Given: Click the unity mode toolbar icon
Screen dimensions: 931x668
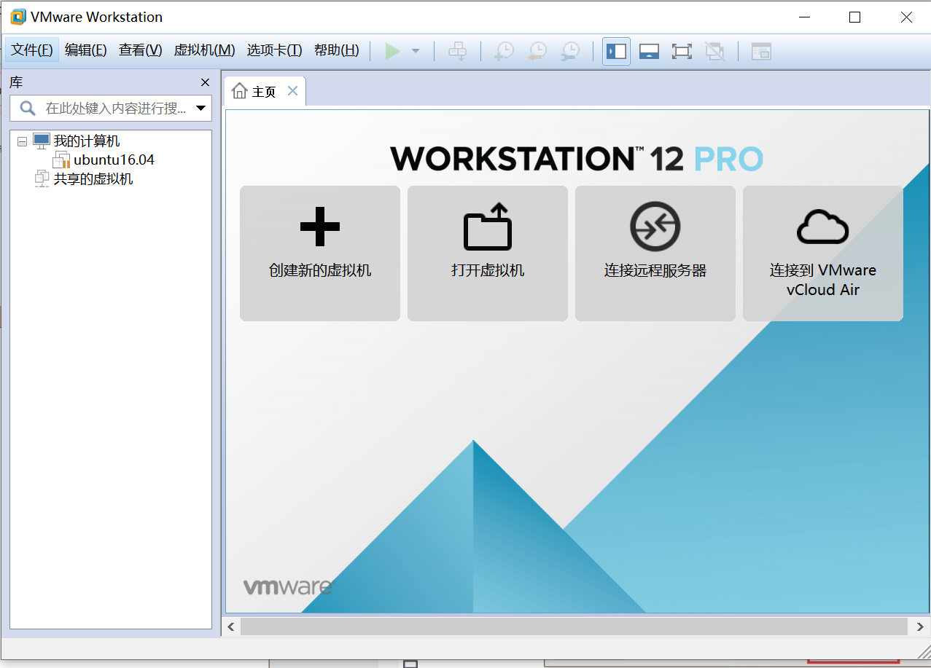Looking at the screenshot, I should [x=714, y=51].
